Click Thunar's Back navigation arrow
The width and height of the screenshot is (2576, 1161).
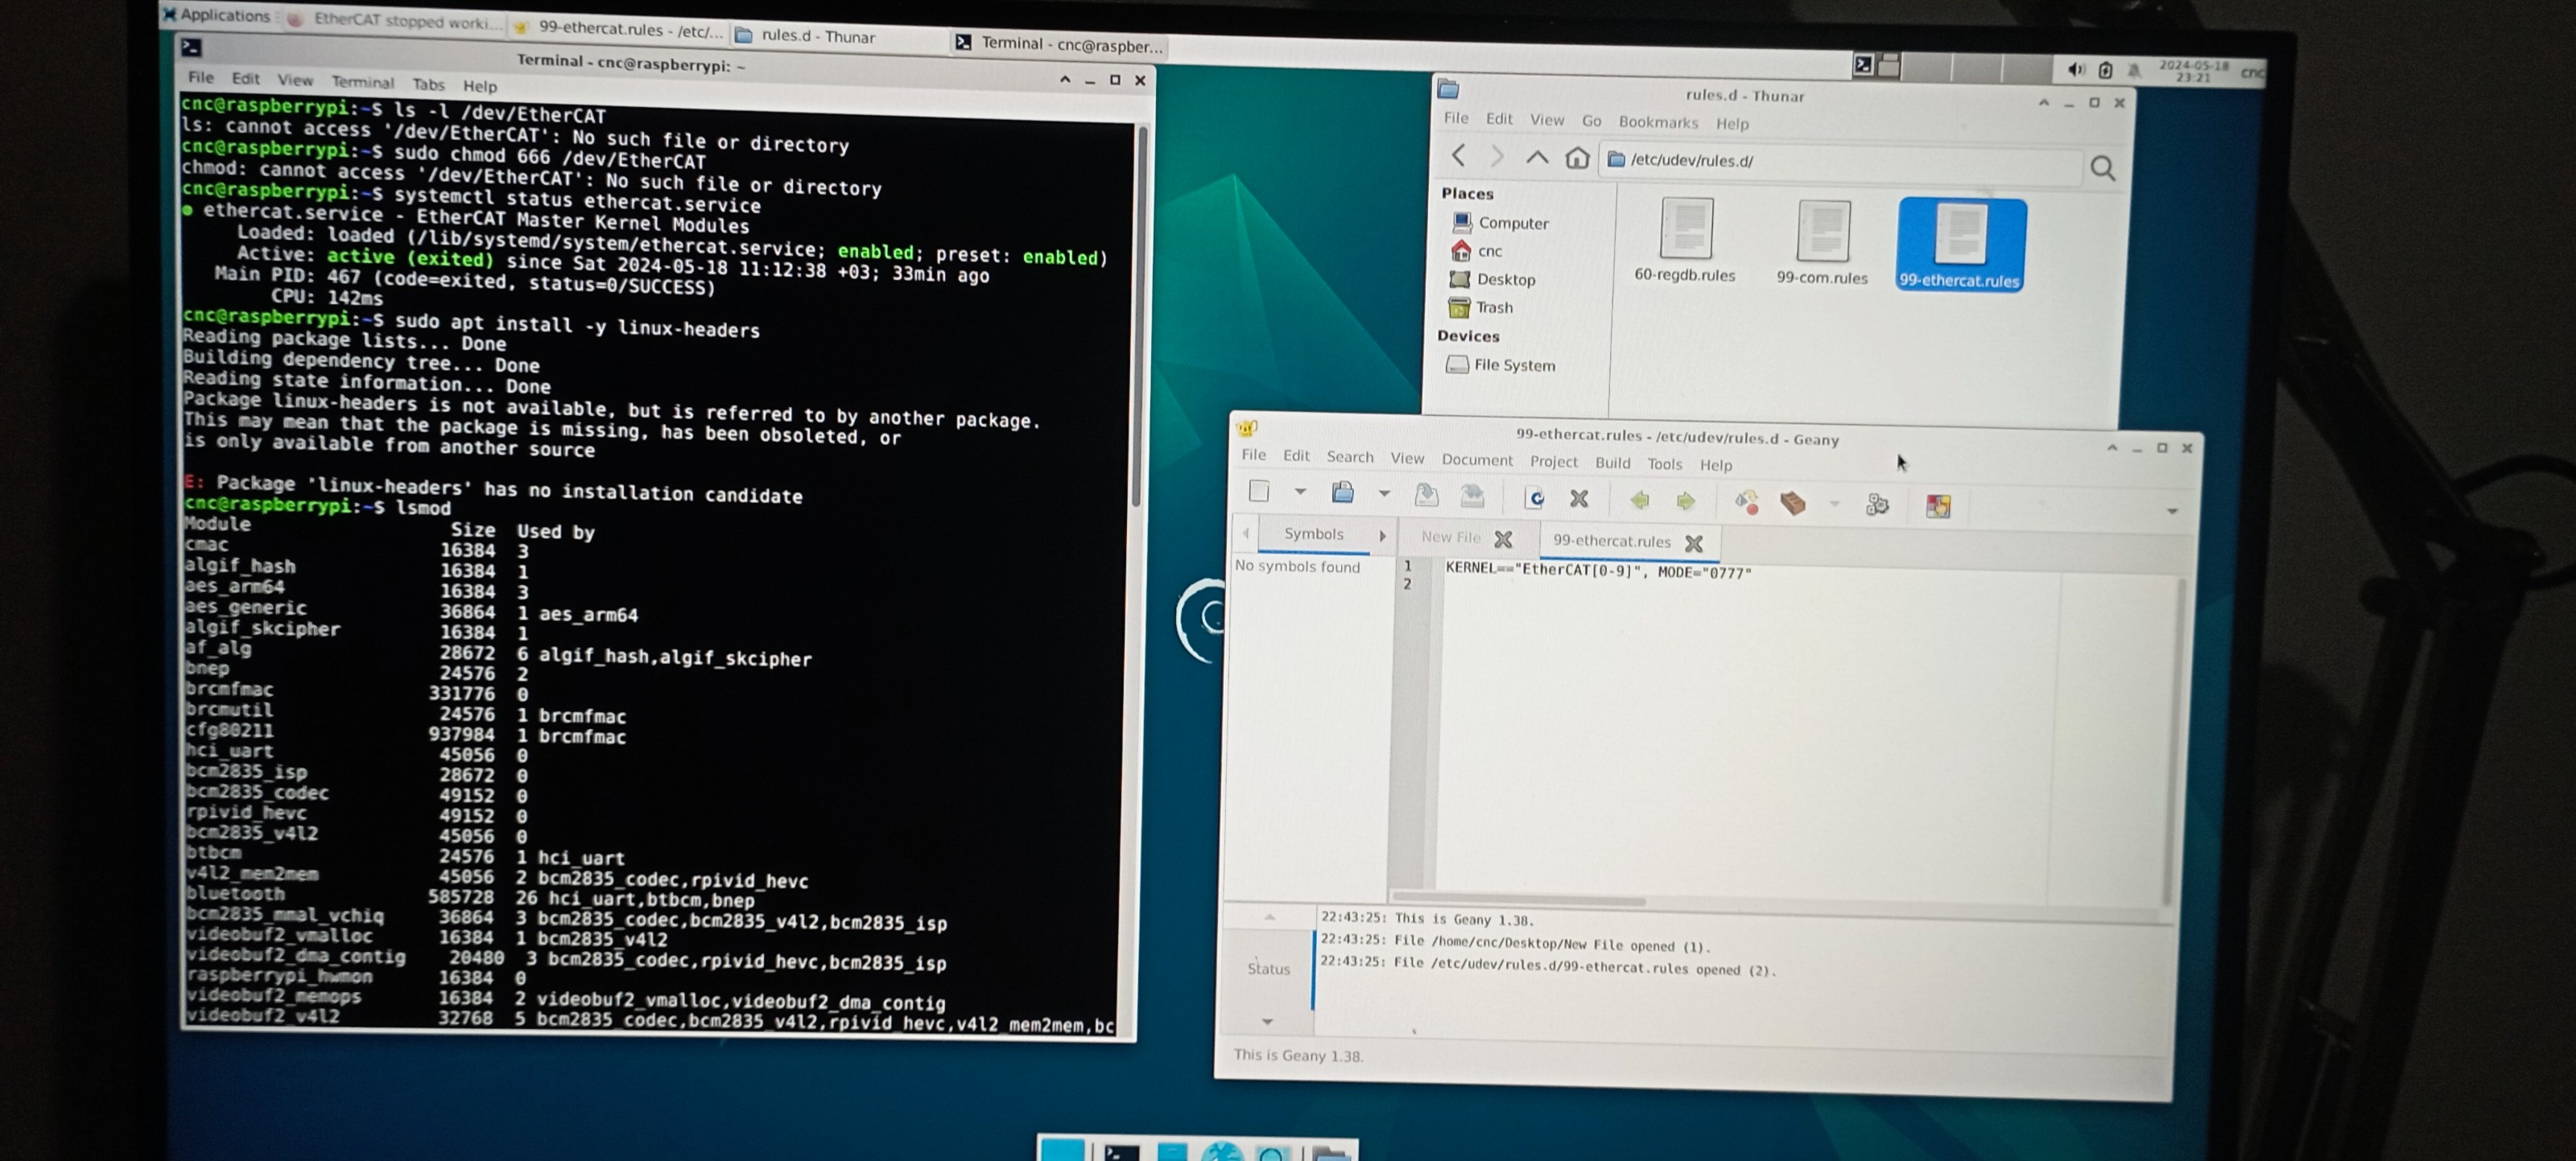click(1458, 154)
